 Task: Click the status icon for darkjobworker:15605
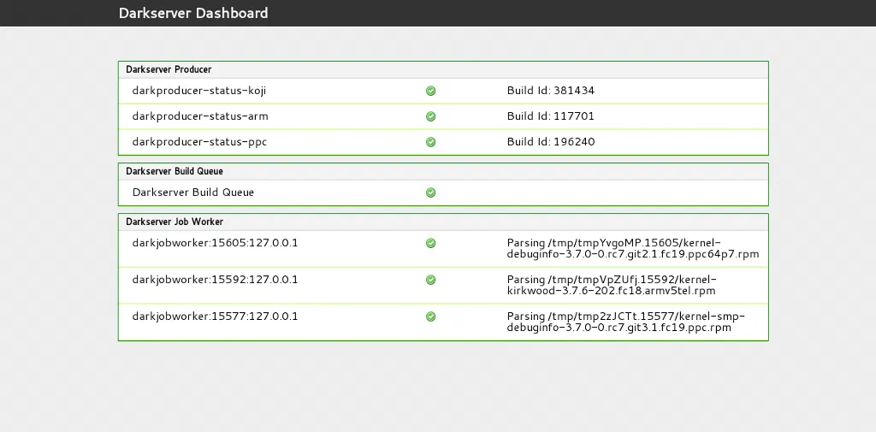(x=431, y=243)
